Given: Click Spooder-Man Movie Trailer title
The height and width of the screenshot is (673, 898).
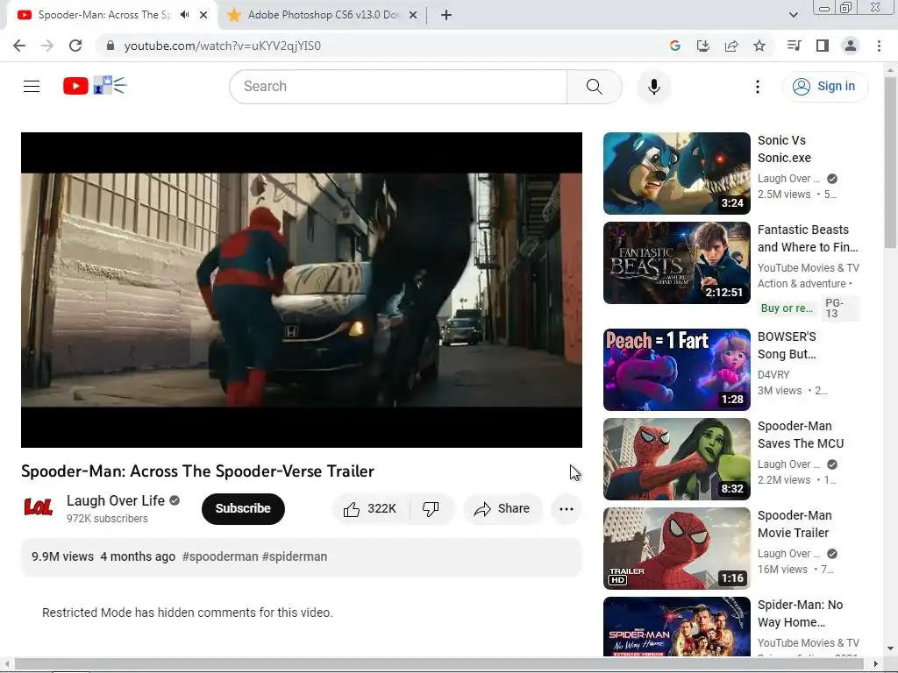Looking at the screenshot, I should point(795,524).
